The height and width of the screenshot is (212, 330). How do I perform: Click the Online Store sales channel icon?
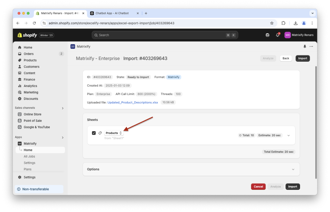click(x=20, y=114)
